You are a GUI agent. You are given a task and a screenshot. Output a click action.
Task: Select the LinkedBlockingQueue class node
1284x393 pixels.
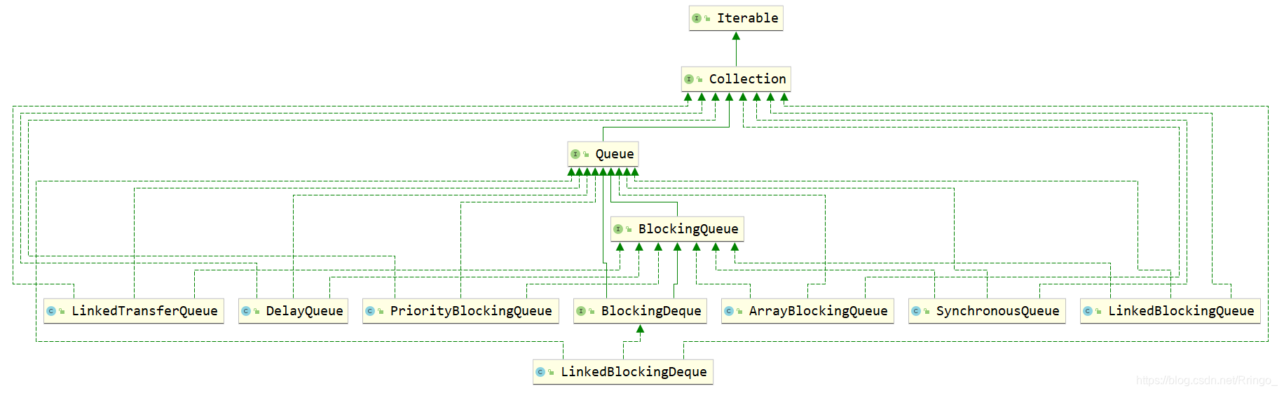tap(1170, 311)
